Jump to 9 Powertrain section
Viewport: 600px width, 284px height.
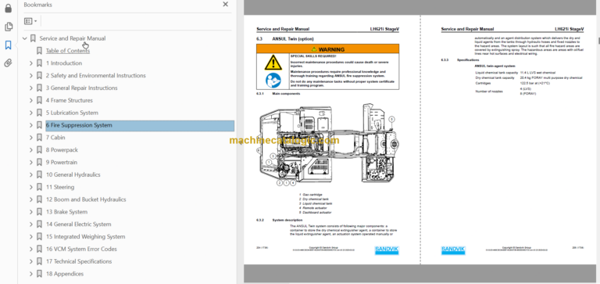(x=62, y=162)
